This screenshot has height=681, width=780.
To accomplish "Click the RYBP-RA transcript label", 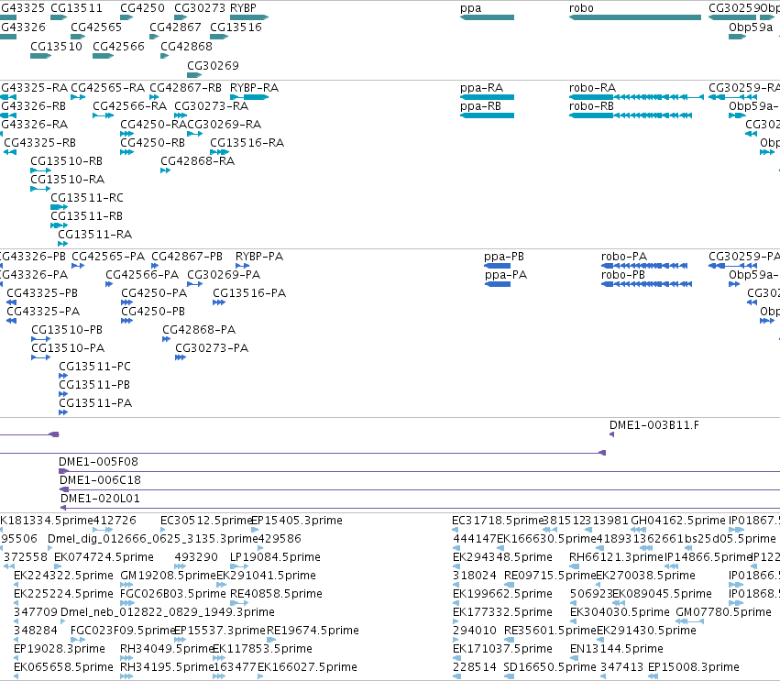I will point(254,88).
